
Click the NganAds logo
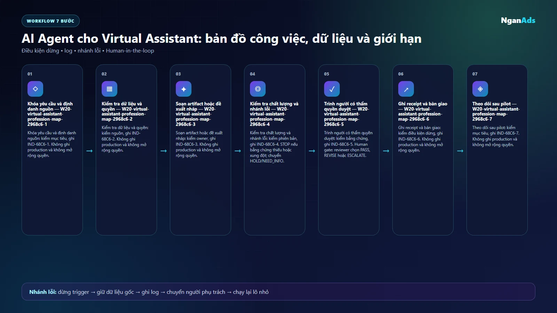(x=518, y=21)
